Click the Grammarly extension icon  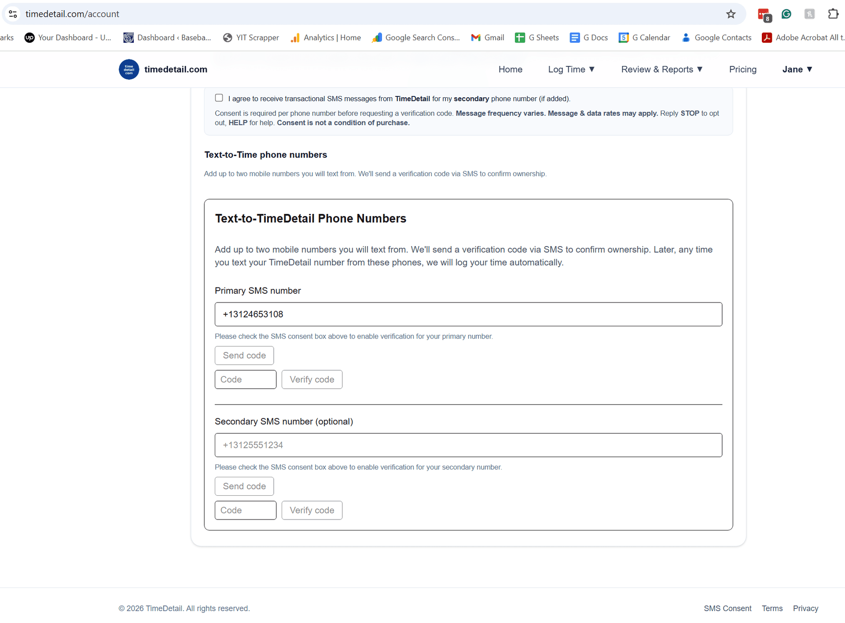[x=786, y=14]
